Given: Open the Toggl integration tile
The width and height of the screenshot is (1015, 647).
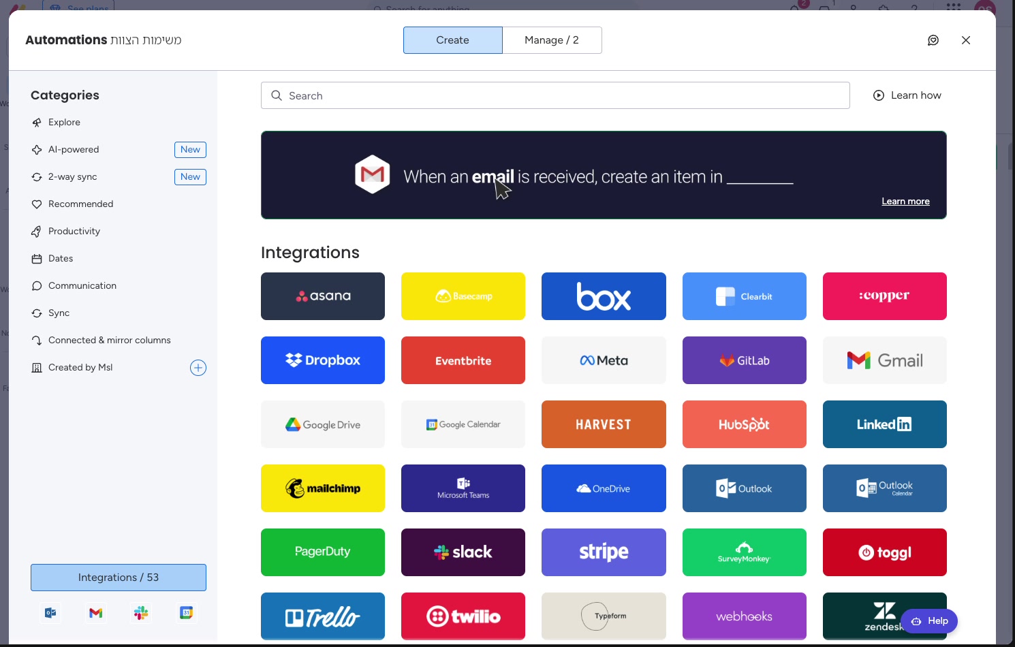Looking at the screenshot, I should pyautogui.click(x=885, y=552).
